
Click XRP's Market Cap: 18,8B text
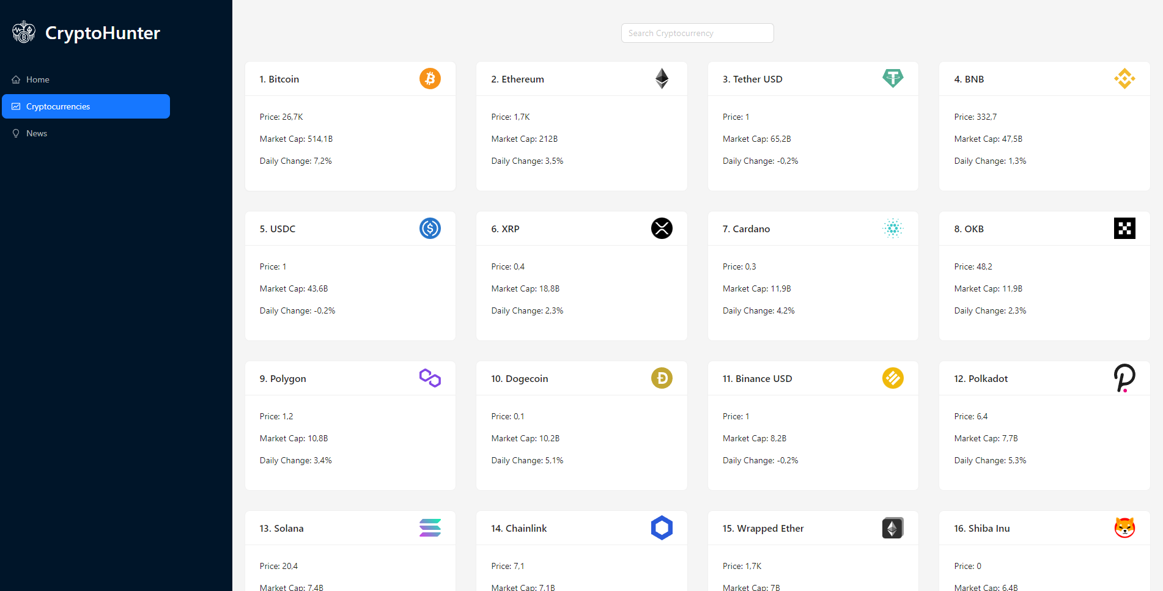tap(525, 288)
